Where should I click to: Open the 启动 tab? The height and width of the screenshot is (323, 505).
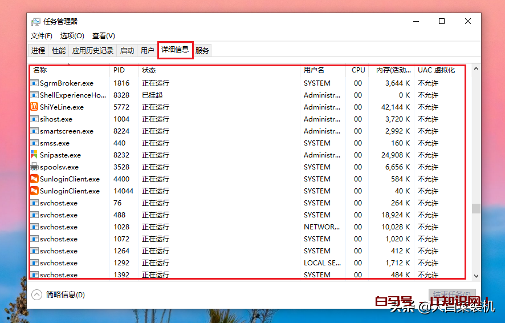[x=127, y=50]
